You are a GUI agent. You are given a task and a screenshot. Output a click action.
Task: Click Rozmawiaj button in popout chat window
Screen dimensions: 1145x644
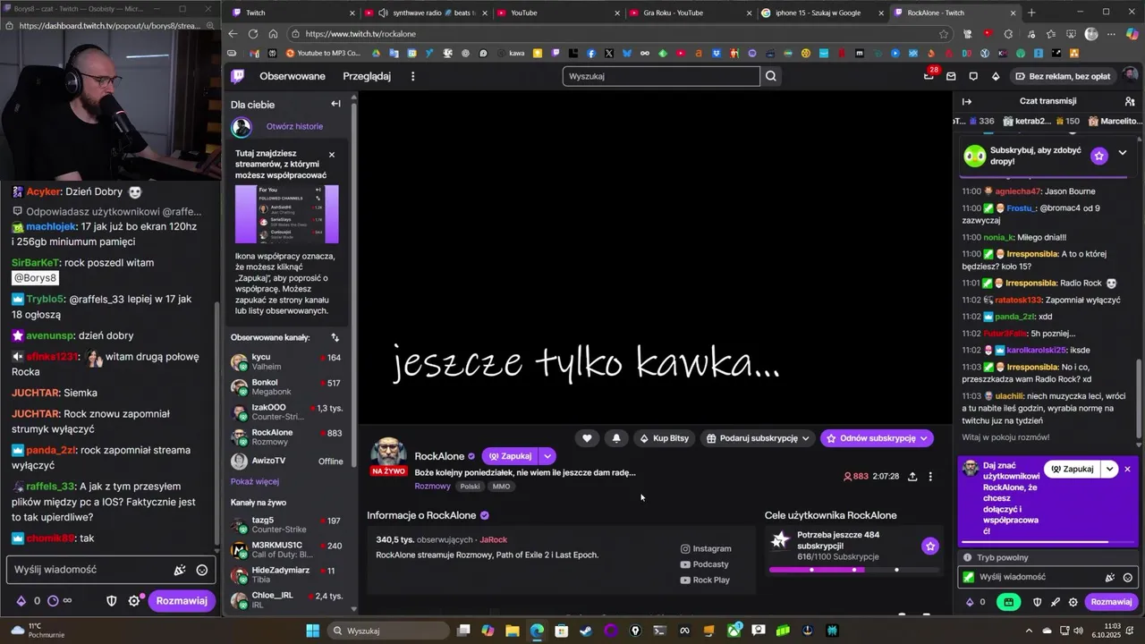click(182, 601)
